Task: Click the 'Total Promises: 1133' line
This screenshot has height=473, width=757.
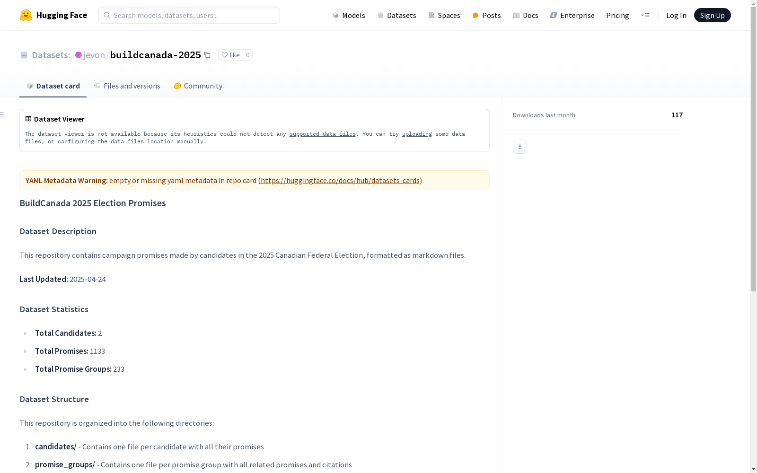Action: (x=70, y=351)
